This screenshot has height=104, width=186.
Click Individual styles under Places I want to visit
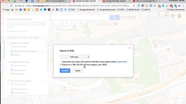[20, 66]
